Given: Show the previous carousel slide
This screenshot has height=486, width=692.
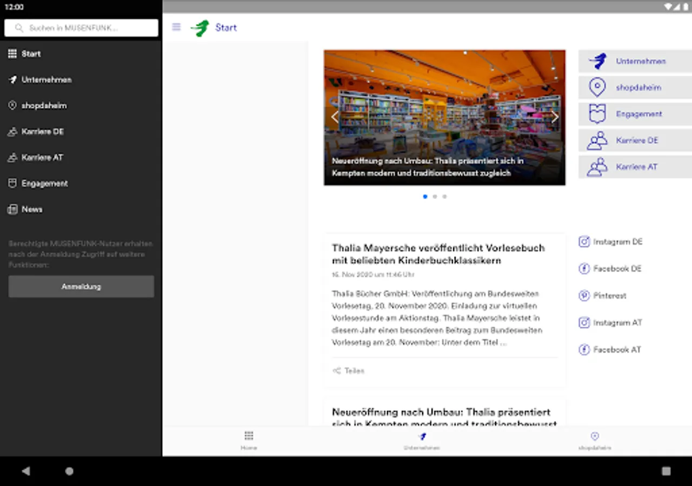Looking at the screenshot, I should [334, 117].
